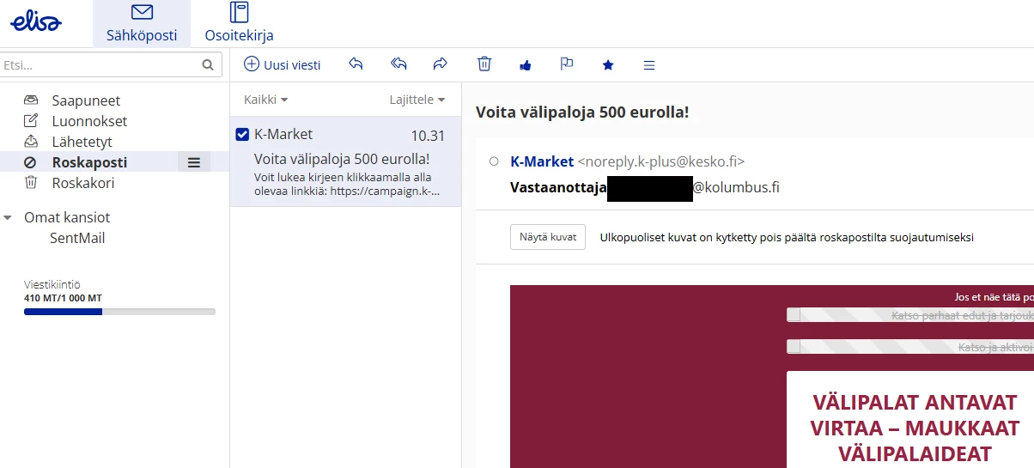Open the Saapuneet folder
The image size is (1034, 468).
pos(86,100)
